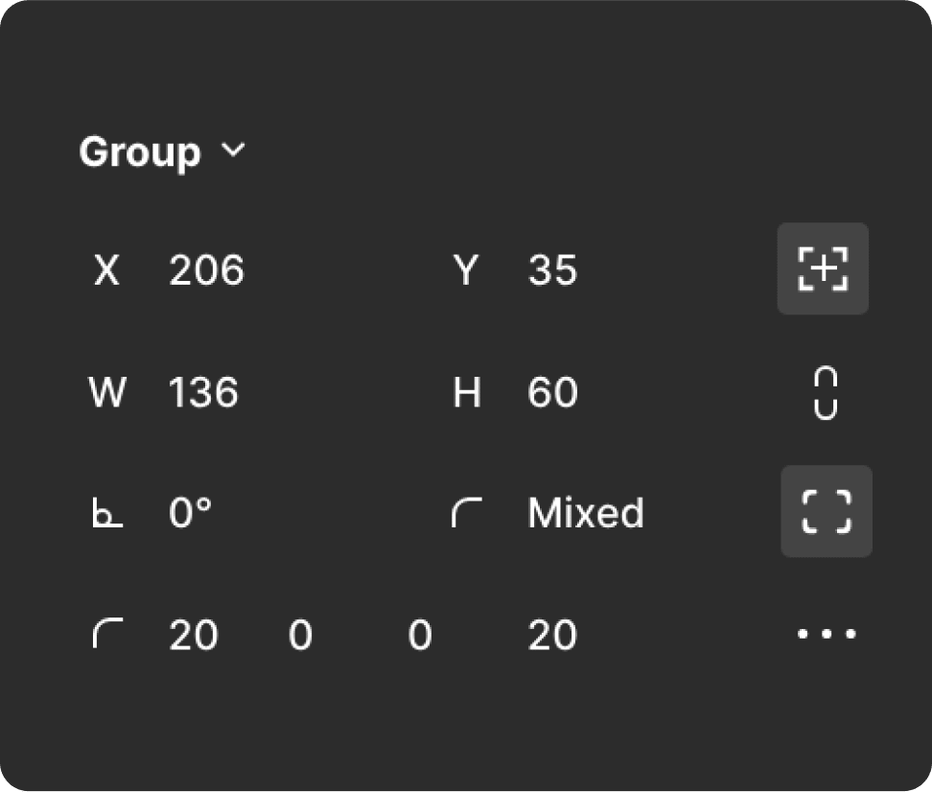
Task: Click the top-left radius value 20
Action: (x=193, y=635)
